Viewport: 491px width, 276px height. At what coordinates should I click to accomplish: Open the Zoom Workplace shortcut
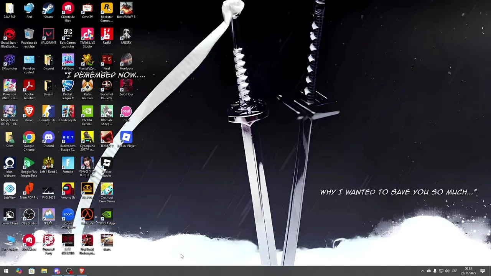pos(68,219)
